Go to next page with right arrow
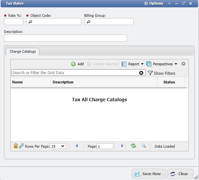 pos(122,146)
